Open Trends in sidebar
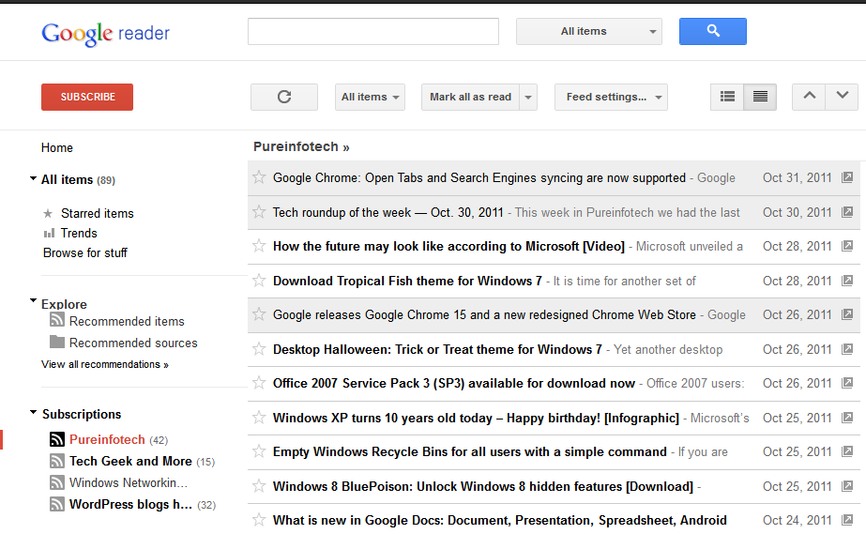Screen dimensions: 866x534 79,233
